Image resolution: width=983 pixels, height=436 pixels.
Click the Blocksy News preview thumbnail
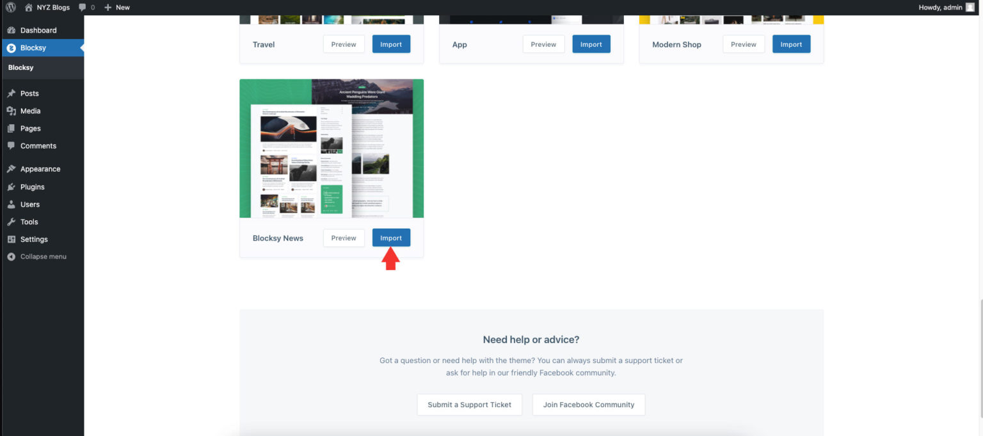point(331,148)
